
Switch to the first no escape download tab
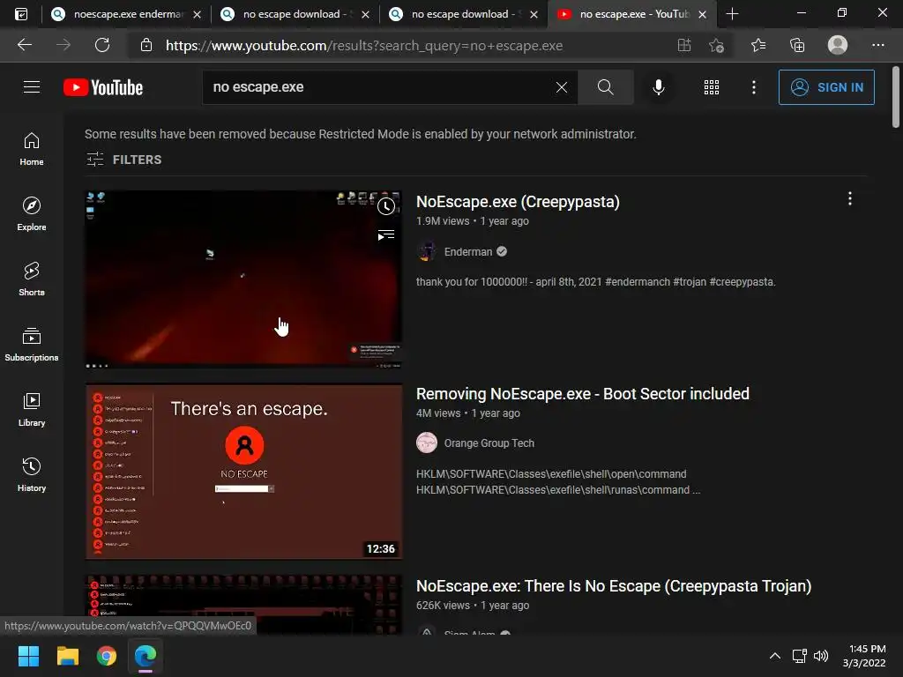click(293, 14)
